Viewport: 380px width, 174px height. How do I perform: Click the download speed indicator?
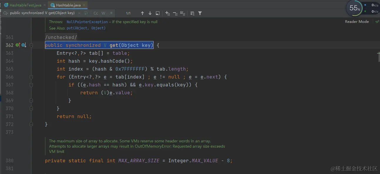click(371, 11)
